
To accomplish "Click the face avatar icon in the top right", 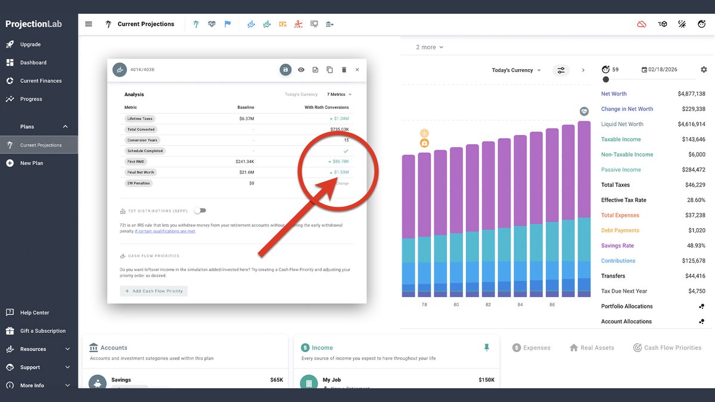I will coord(702,24).
